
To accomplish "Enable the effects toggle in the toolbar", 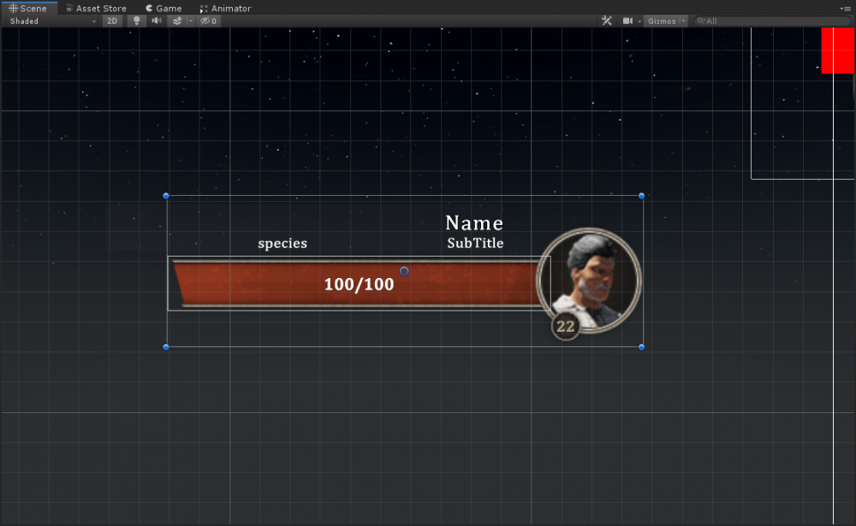I will click(178, 21).
